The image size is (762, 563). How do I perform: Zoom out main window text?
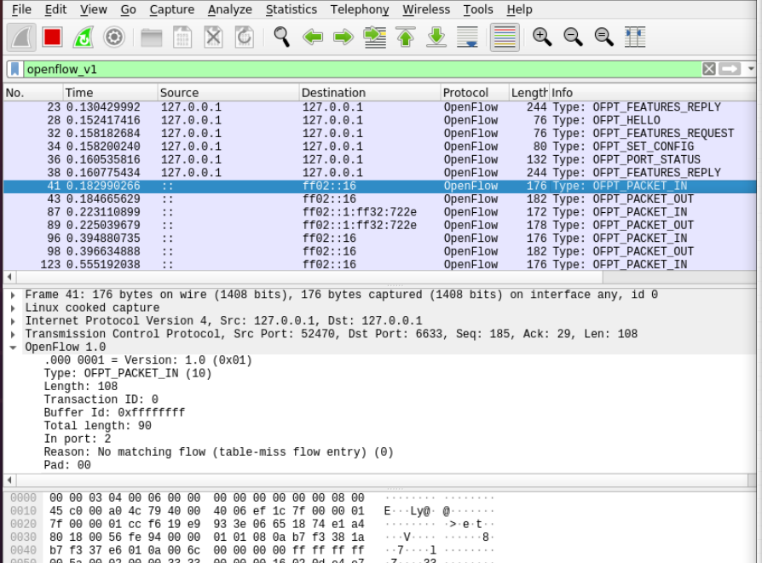[x=573, y=37]
